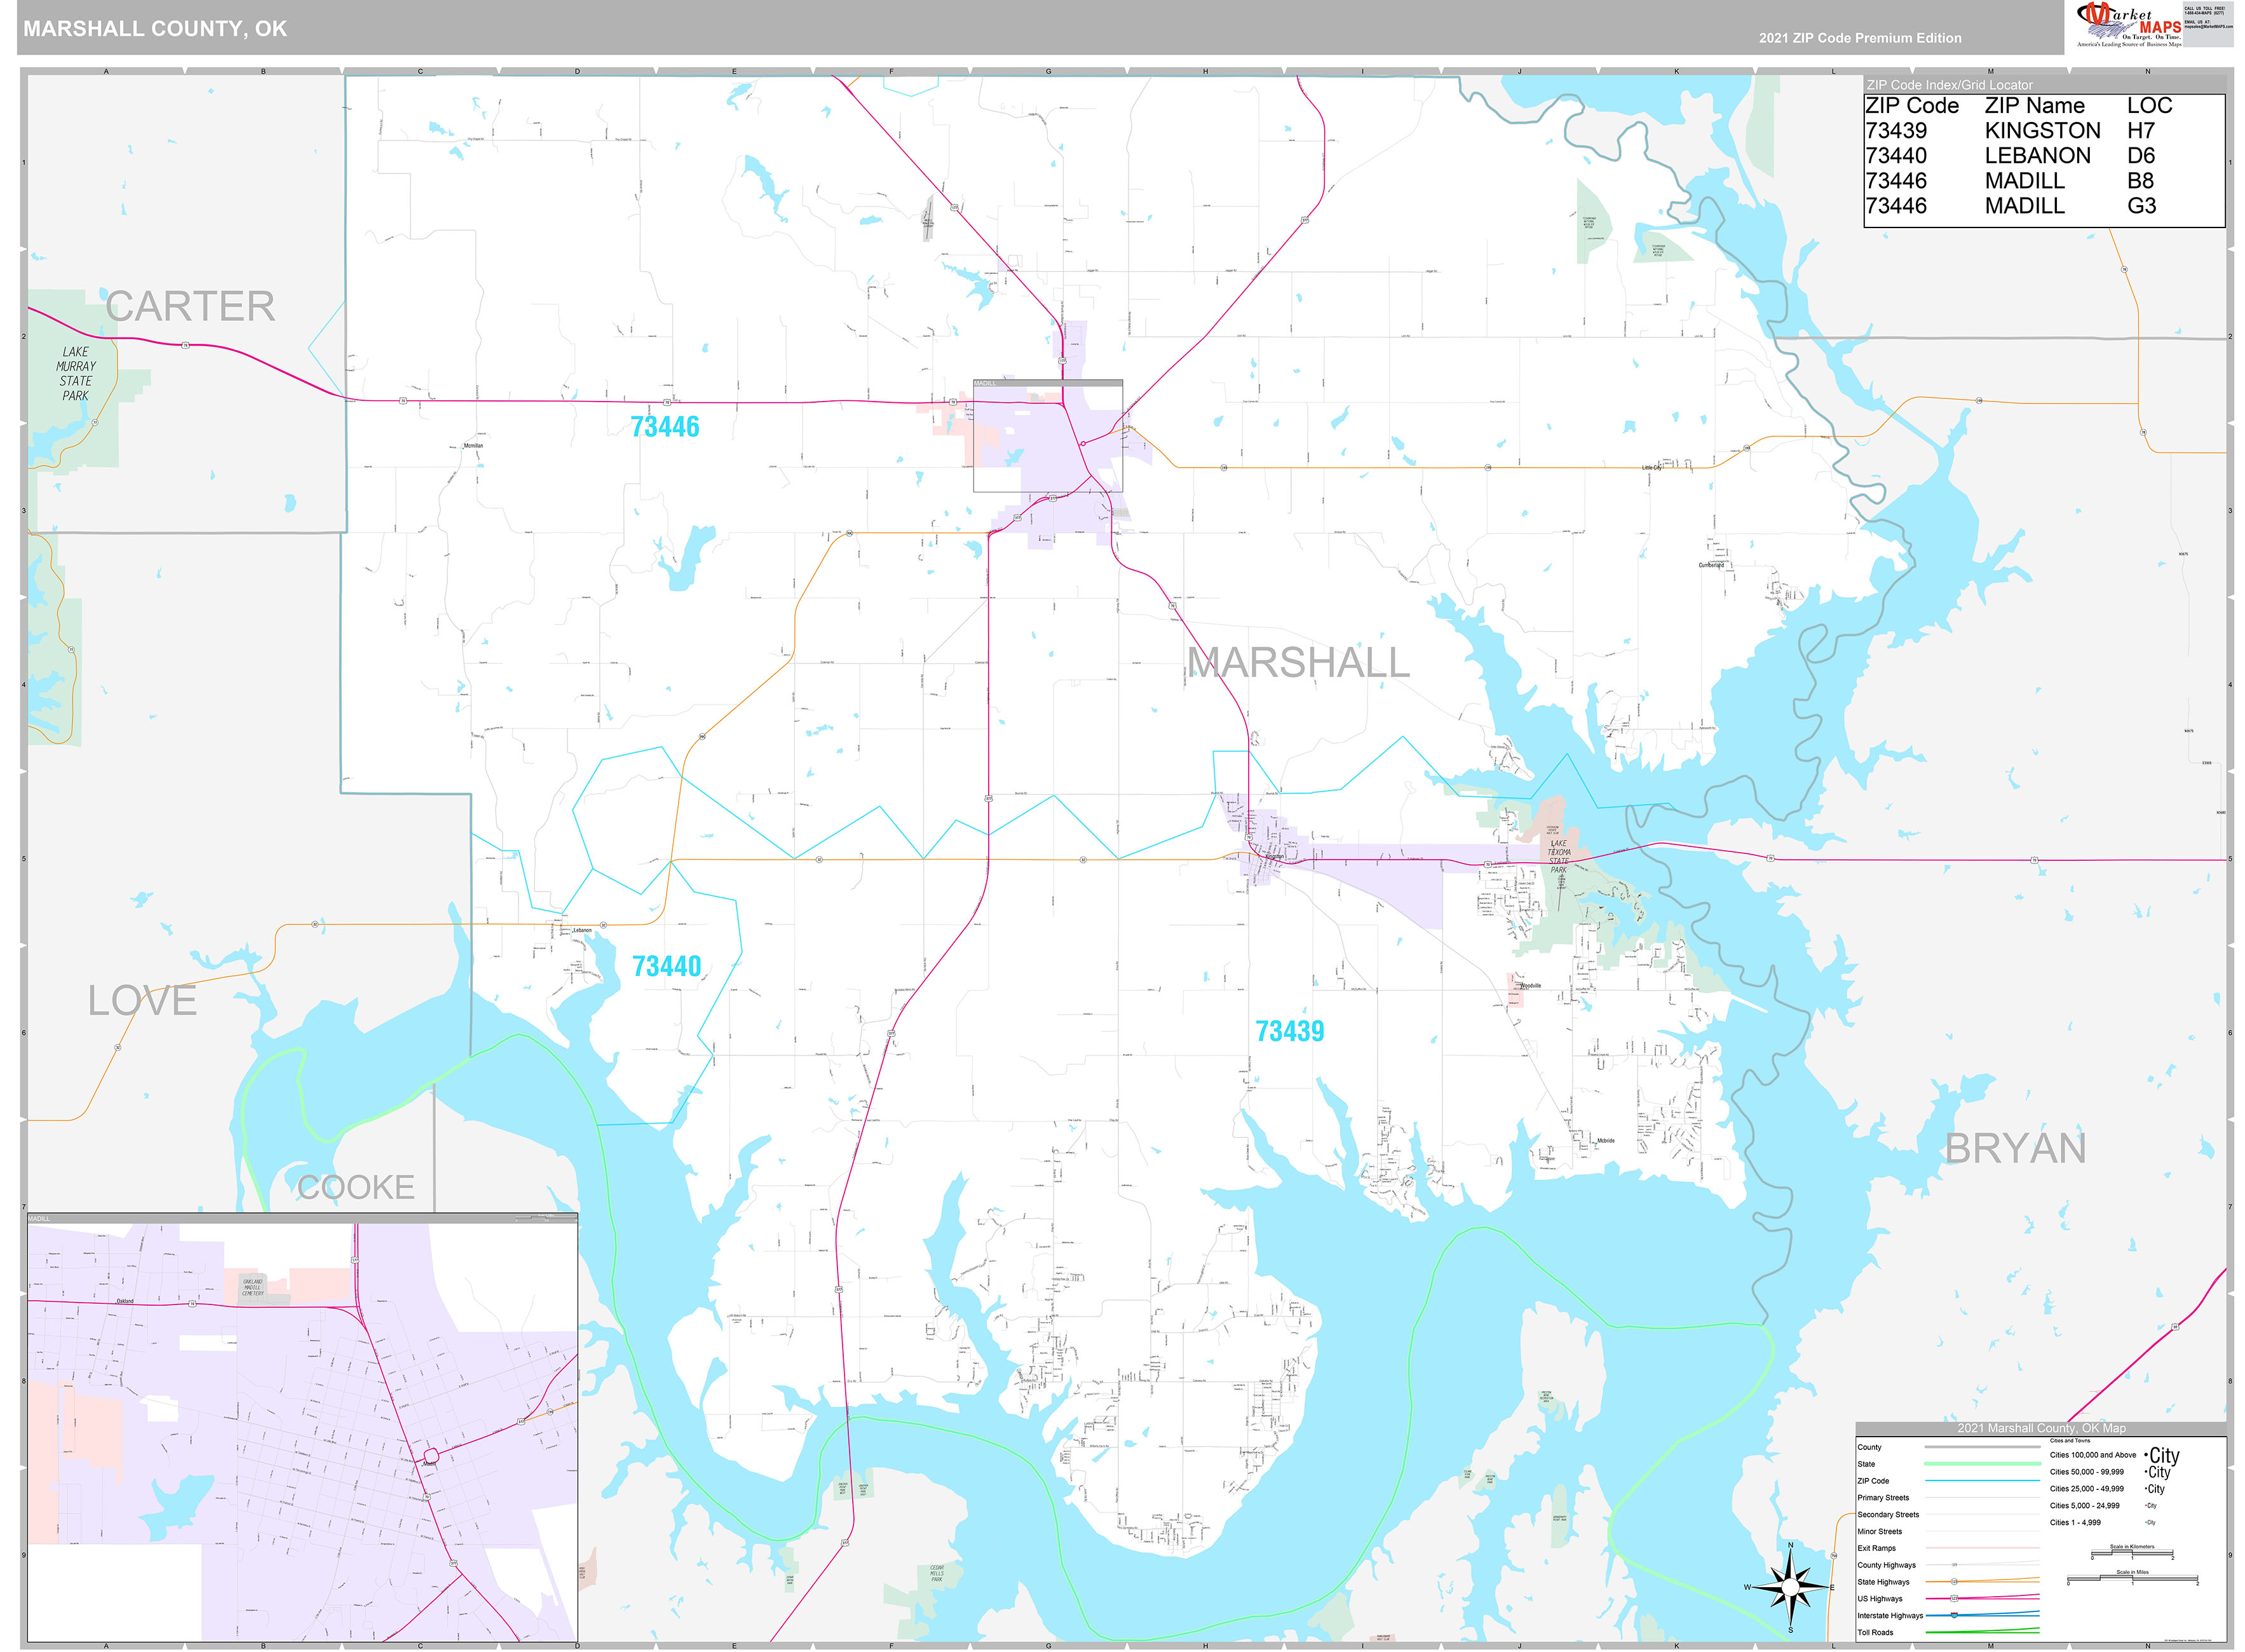Image resolution: width=2245 pixels, height=1652 pixels.
Task: Click the 2021 Marshall County, OK Map legend title
Action: [2042, 1428]
